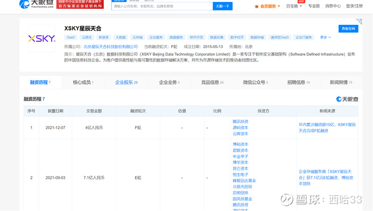This screenshot has width=373, height=211.
Task: Expand the 百宝箱 dropdown
Action: pos(294,7)
